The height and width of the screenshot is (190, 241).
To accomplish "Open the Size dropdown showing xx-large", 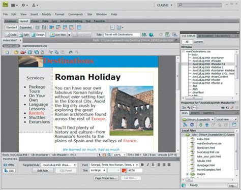I will (98, 170).
